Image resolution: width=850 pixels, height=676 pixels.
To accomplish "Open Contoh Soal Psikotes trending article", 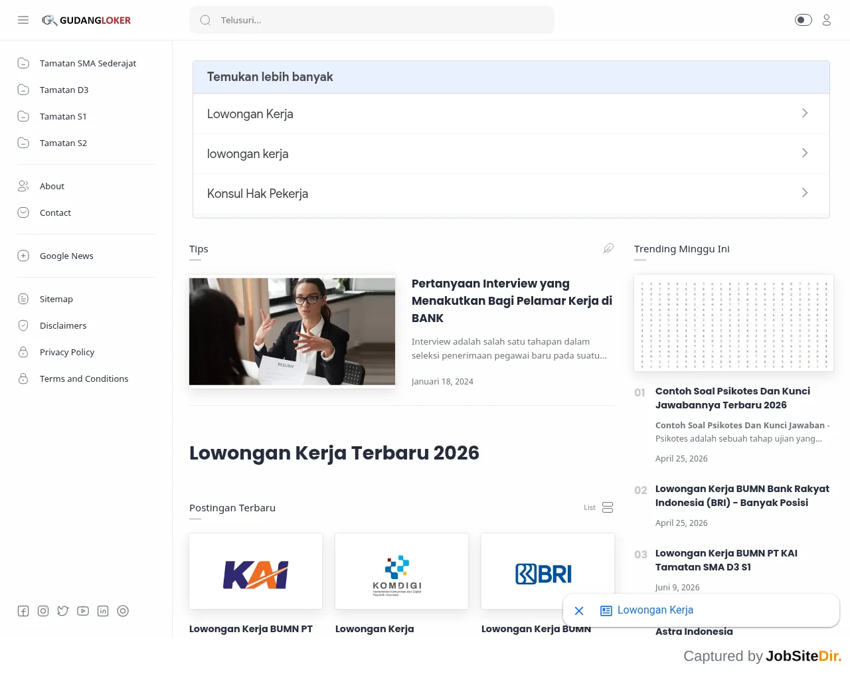I will (733, 398).
